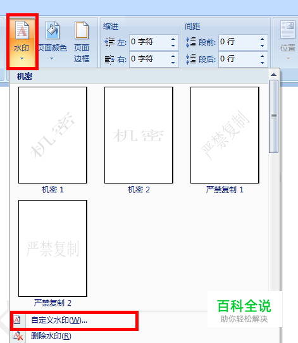This screenshot has width=298, height=343.
Task: Select the 严禁复制 2 horizontal watermark thumbnail
Action: (x=53, y=248)
